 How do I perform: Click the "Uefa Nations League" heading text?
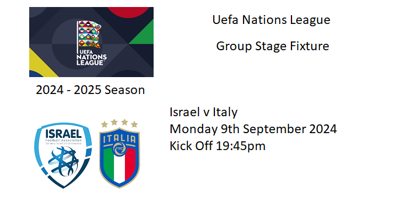click(x=271, y=20)
